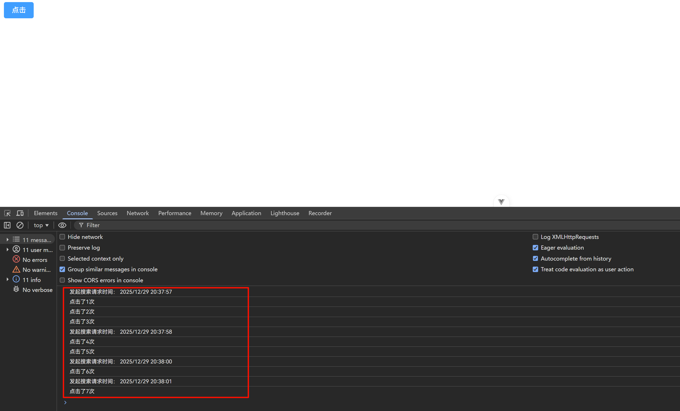Enable the Hide network checkbox
This screenshot has width=680, height=411.
click(x=62, y=237)
